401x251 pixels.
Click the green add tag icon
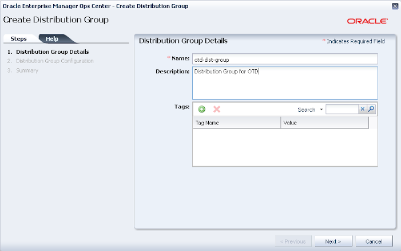pyautogui.click(x=201, y=109)
